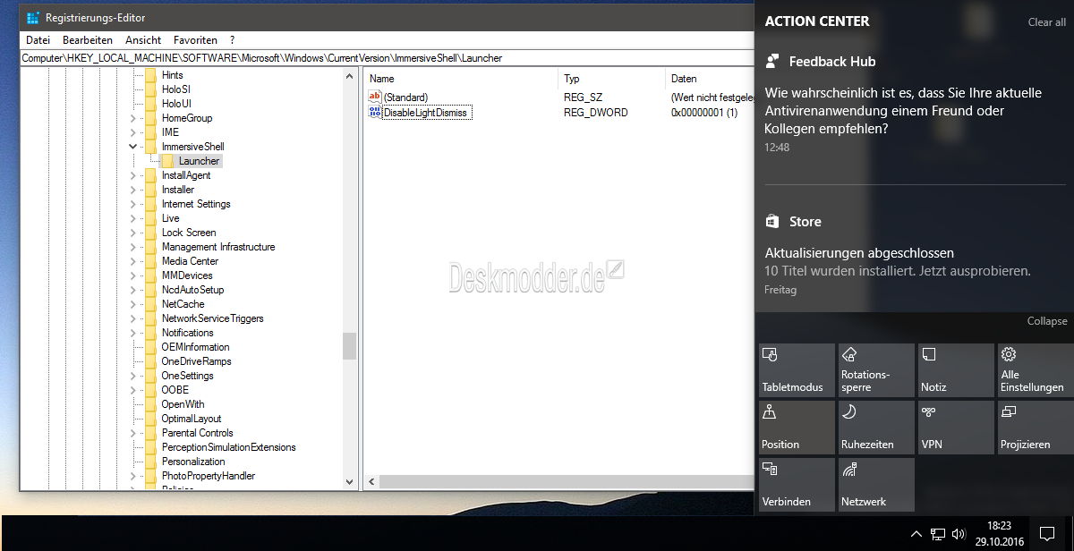1074x551 pixels.
Task: Open Verbinden quick action tile
Action: (797, 484)
